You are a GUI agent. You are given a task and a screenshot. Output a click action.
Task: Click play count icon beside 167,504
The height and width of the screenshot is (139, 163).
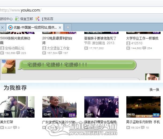tap(44, 53)
